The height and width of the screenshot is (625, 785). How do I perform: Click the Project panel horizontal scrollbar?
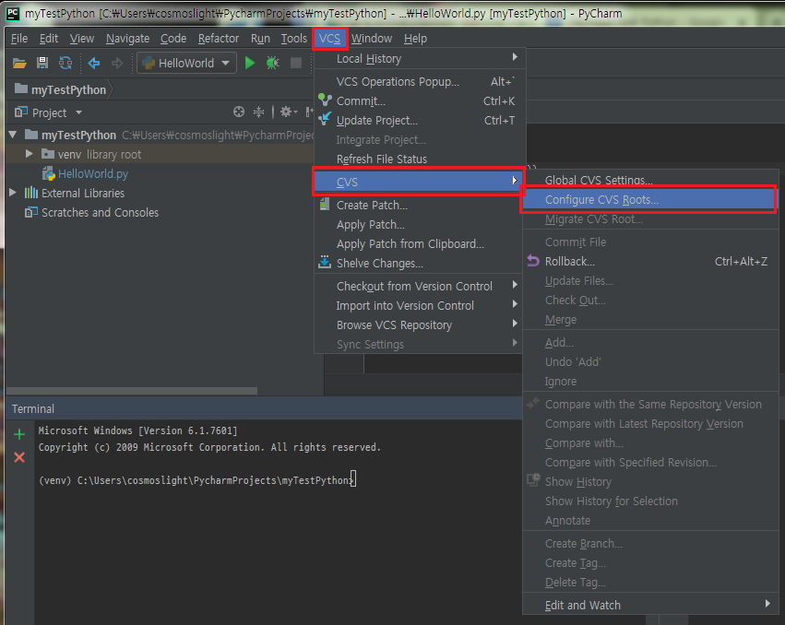click(132, 390)
